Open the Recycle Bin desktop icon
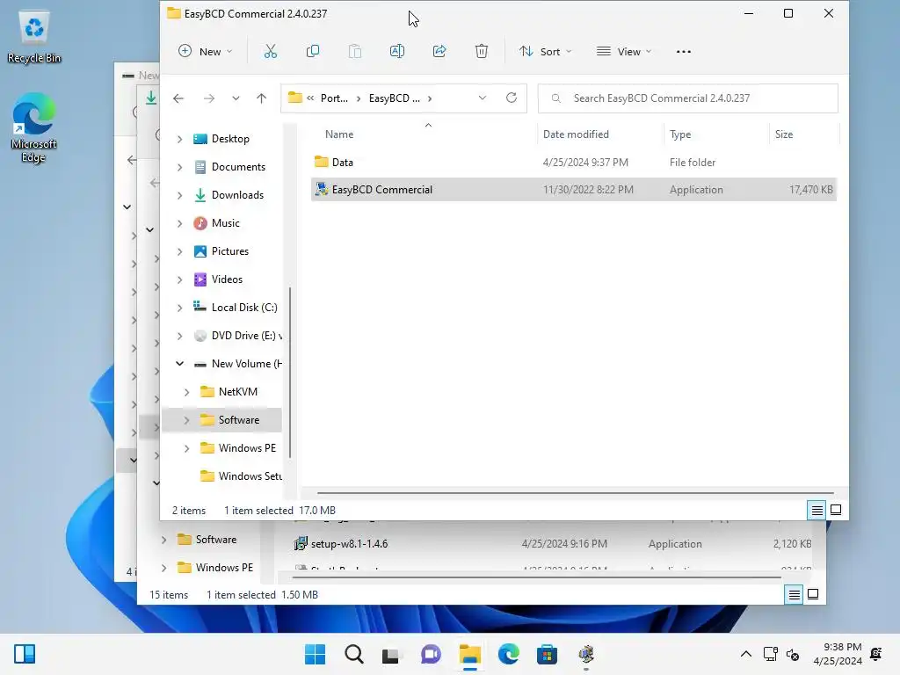The image size is (900, 675). pyautogui.click(x=34, y=37)
